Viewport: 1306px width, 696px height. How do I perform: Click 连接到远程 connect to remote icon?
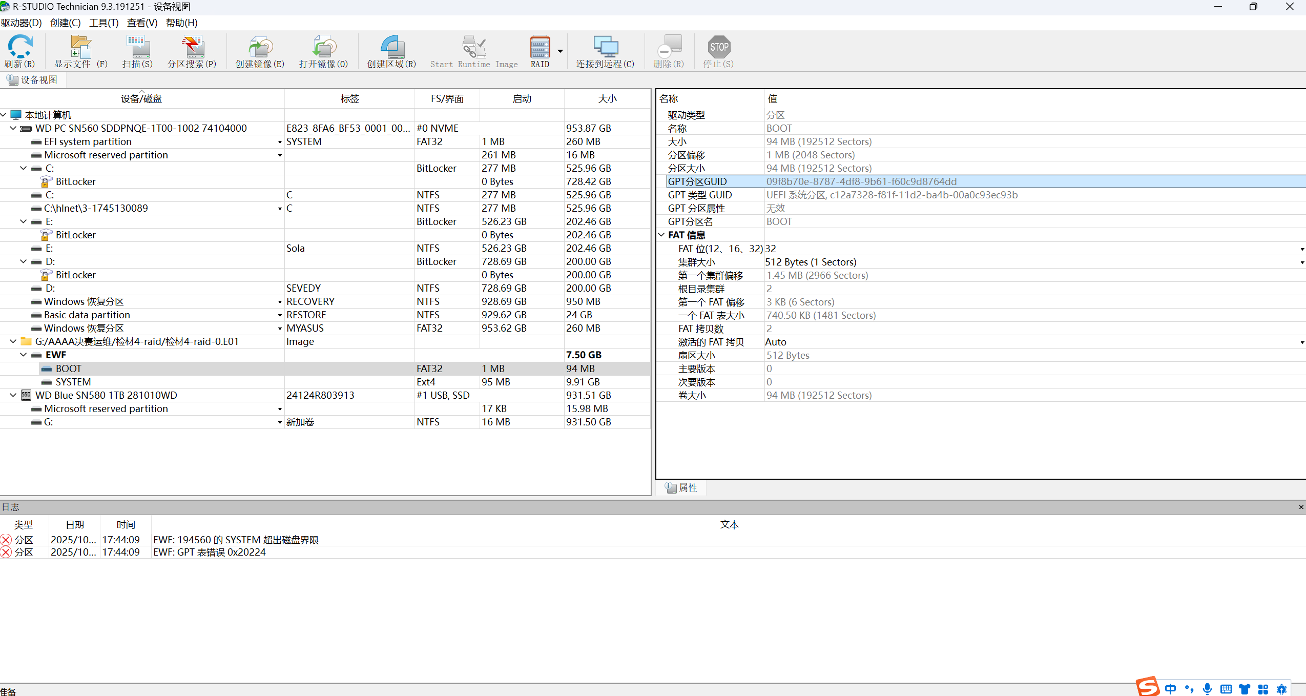point(605,47)
